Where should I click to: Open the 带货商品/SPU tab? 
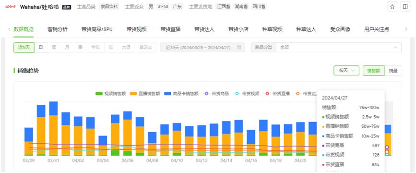coord(97,29)
